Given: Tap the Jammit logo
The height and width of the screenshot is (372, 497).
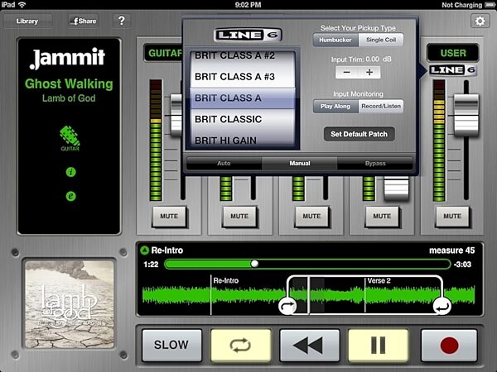Looking at the screenshot, I should pyautogui.click(x=68, y=58).
